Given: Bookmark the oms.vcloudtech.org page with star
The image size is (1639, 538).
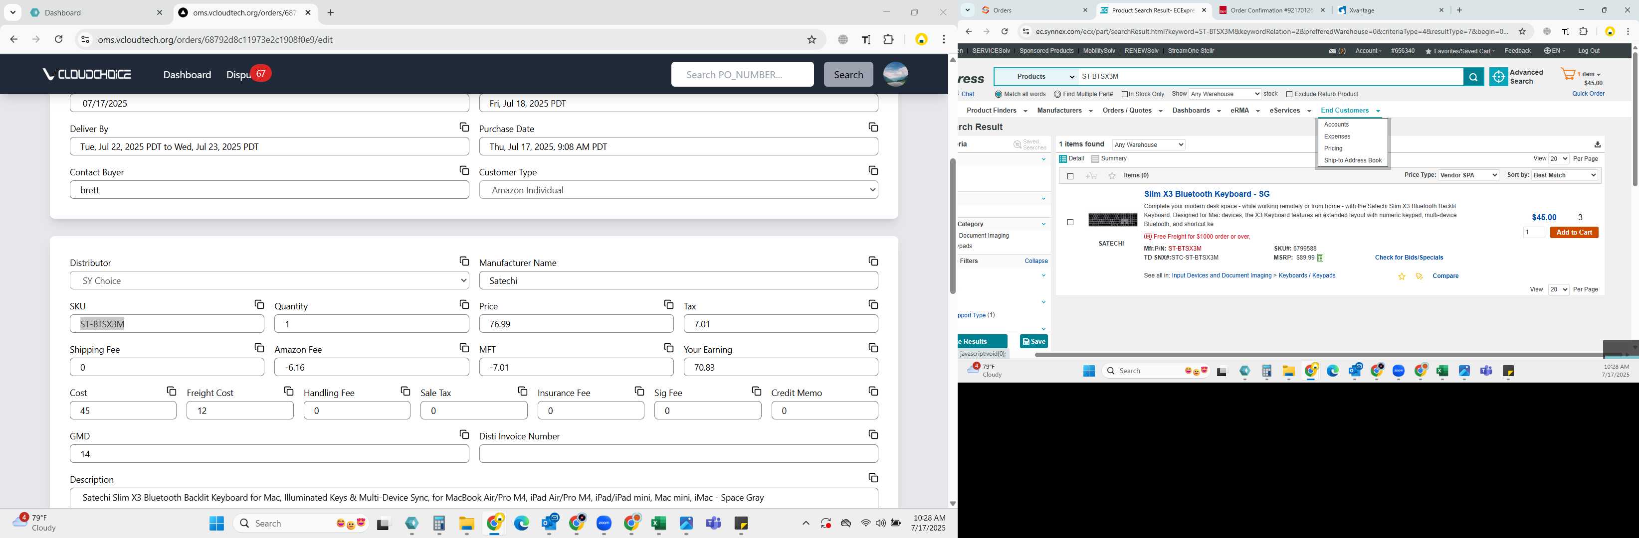Looking at the screenshot, I should (812, 40).
